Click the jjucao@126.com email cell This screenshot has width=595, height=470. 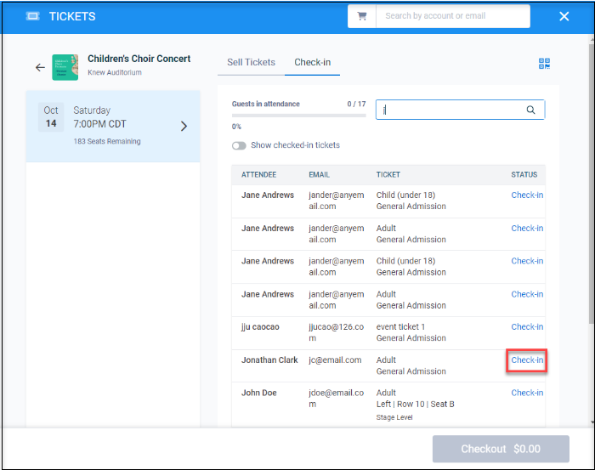coord(337,332)
